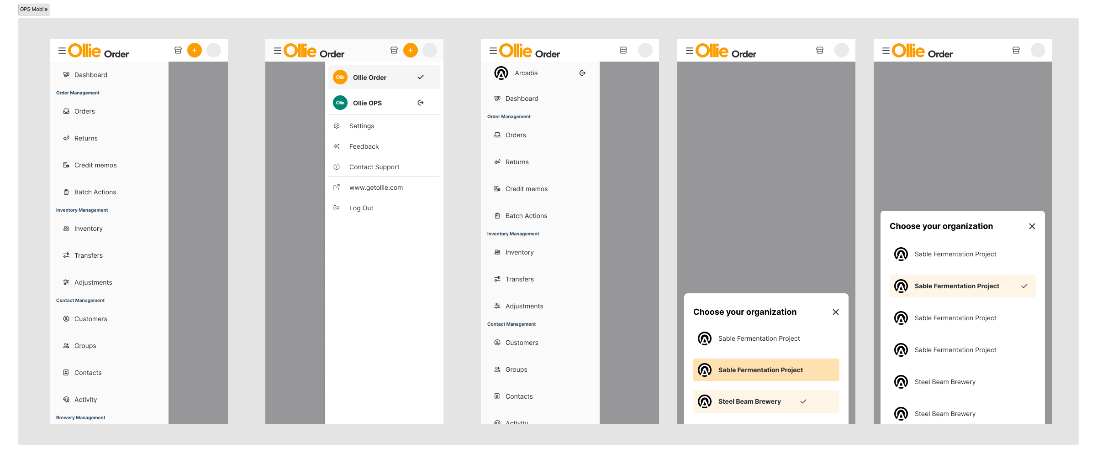The image size is (1097, 463).
Task: Click the Inventory icon in the leftmost sidebar
Action: [x=66, y=228]
